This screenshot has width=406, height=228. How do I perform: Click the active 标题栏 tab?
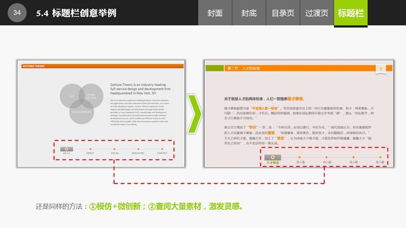[x=351, y=13]
